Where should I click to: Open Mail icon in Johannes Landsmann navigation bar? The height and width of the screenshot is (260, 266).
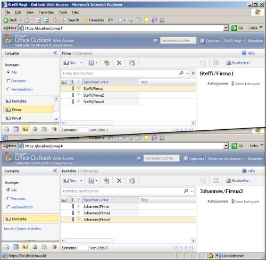coord(6,247)
